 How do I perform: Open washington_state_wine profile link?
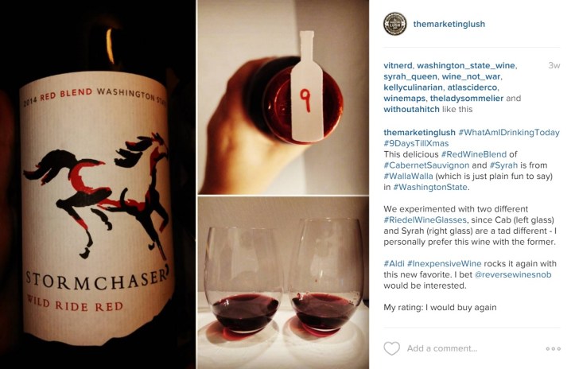(x=466, y=66)
